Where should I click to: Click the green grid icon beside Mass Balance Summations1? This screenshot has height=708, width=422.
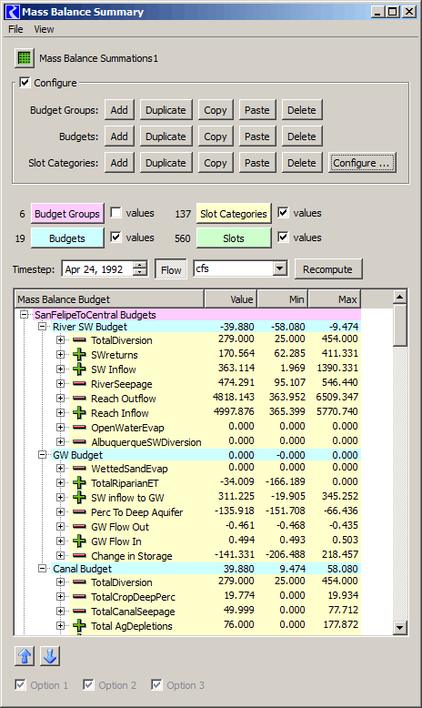(25, 58)
